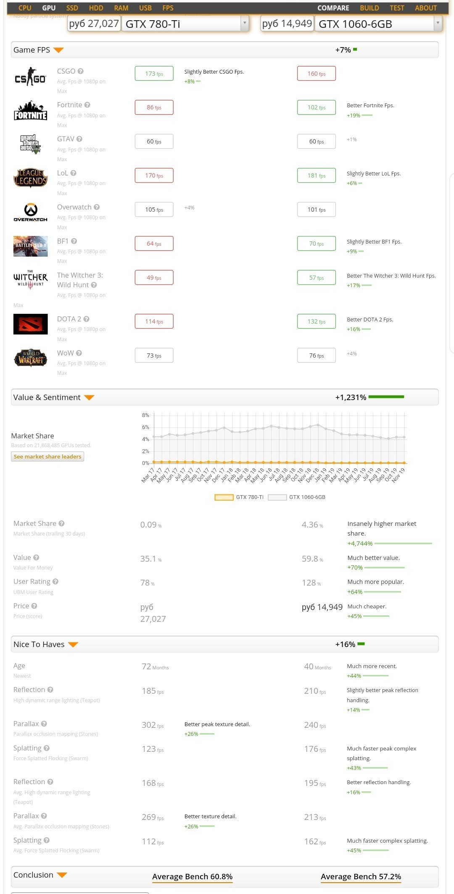The height and width of the screenshot is (894, 454).
Task: Open the help icon beside DOTA 2
Action: click(x=86, y=319)
